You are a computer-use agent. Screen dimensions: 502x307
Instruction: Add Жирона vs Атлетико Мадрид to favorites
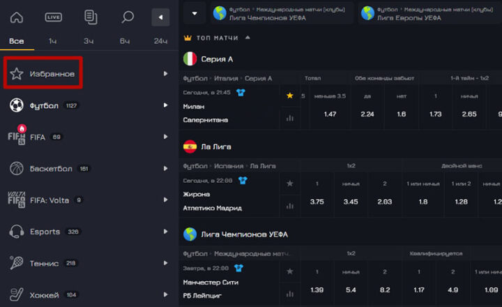(x=289, y=184)
